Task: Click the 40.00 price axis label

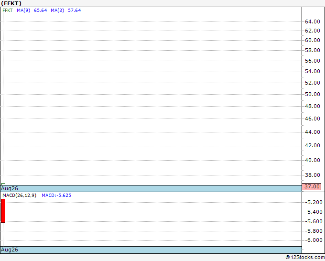Action: 313,160
